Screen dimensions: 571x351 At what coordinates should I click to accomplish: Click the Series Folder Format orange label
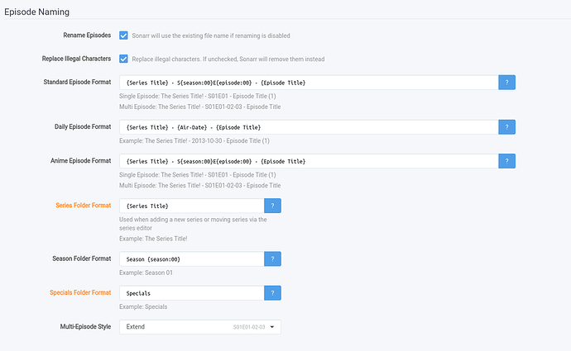pos(83,206)
